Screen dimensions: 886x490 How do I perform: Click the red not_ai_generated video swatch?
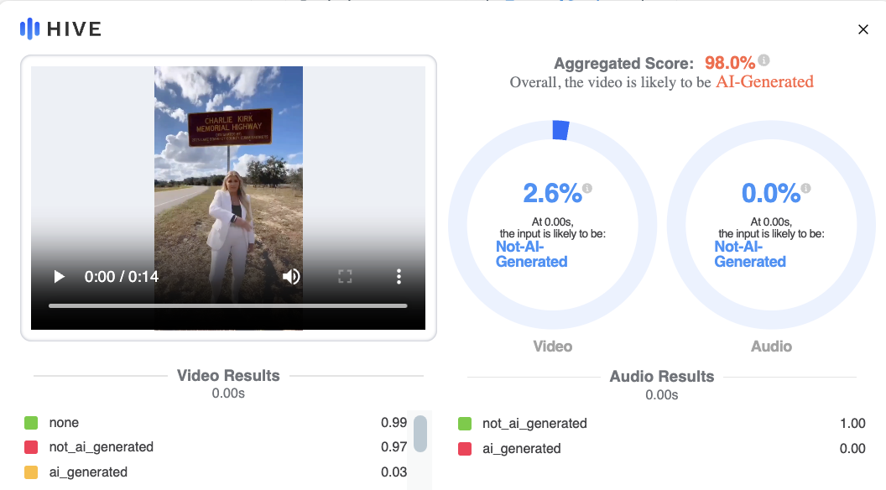click(31, 447)
